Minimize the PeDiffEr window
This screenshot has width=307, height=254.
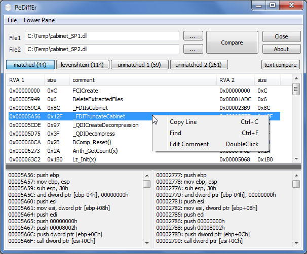[259, 5]
